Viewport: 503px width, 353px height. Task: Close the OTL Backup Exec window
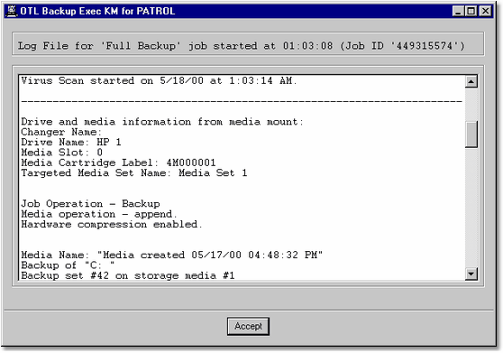(x=486, y=11)
